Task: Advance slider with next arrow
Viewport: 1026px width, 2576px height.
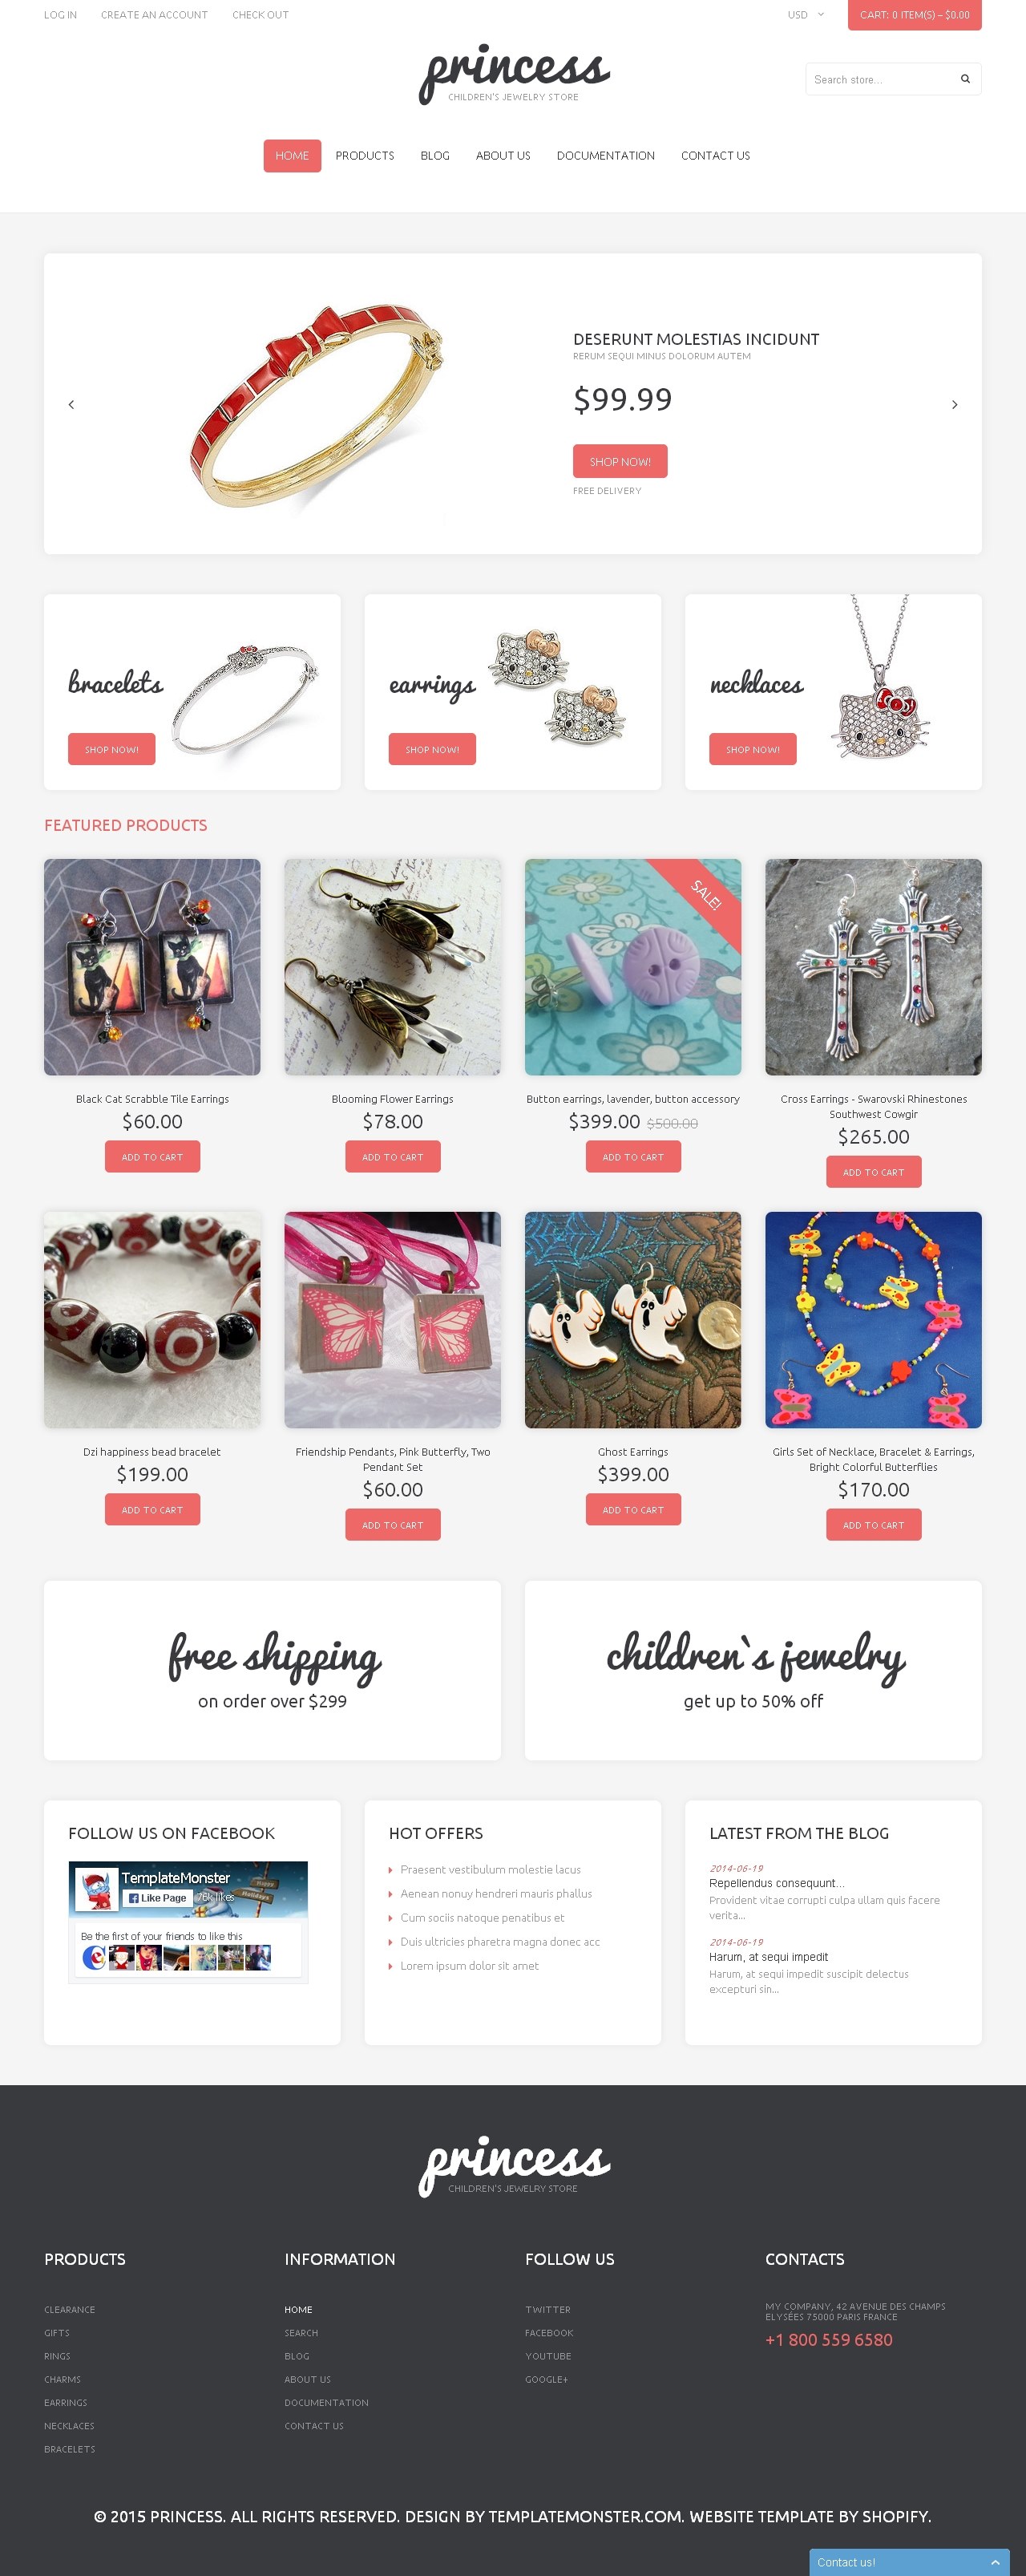Action: coord(954,404)
